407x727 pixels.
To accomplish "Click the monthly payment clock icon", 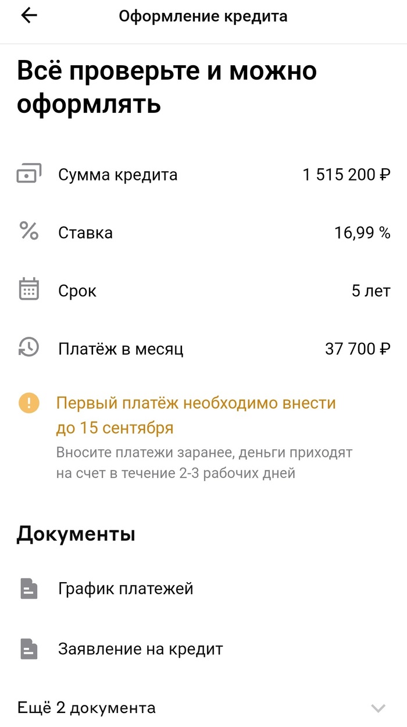I will click(x=28, y=348).
